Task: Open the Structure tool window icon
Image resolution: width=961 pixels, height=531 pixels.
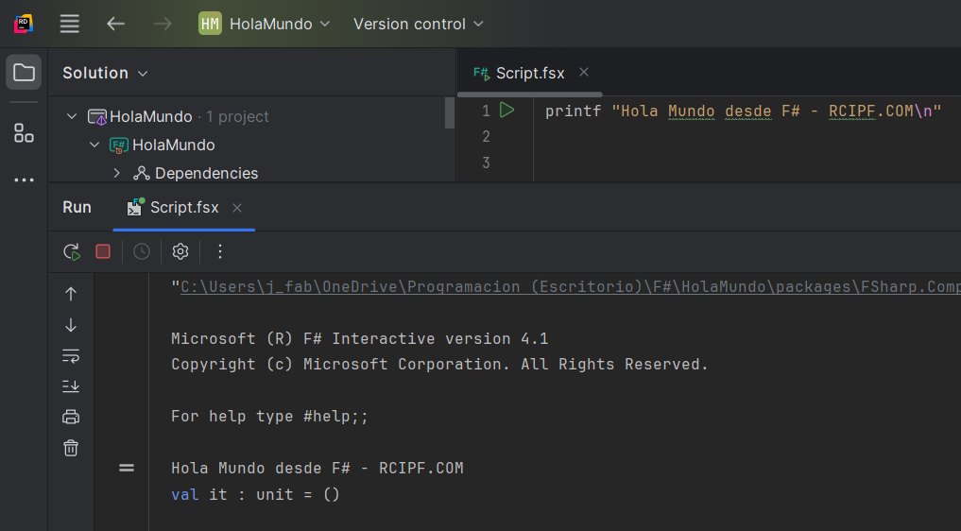Action: click(24, 133)
